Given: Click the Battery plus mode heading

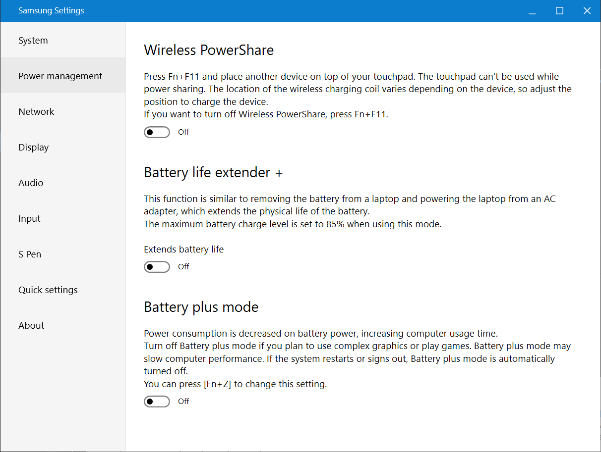Looking at the screenshot, I should pos(201,307).
